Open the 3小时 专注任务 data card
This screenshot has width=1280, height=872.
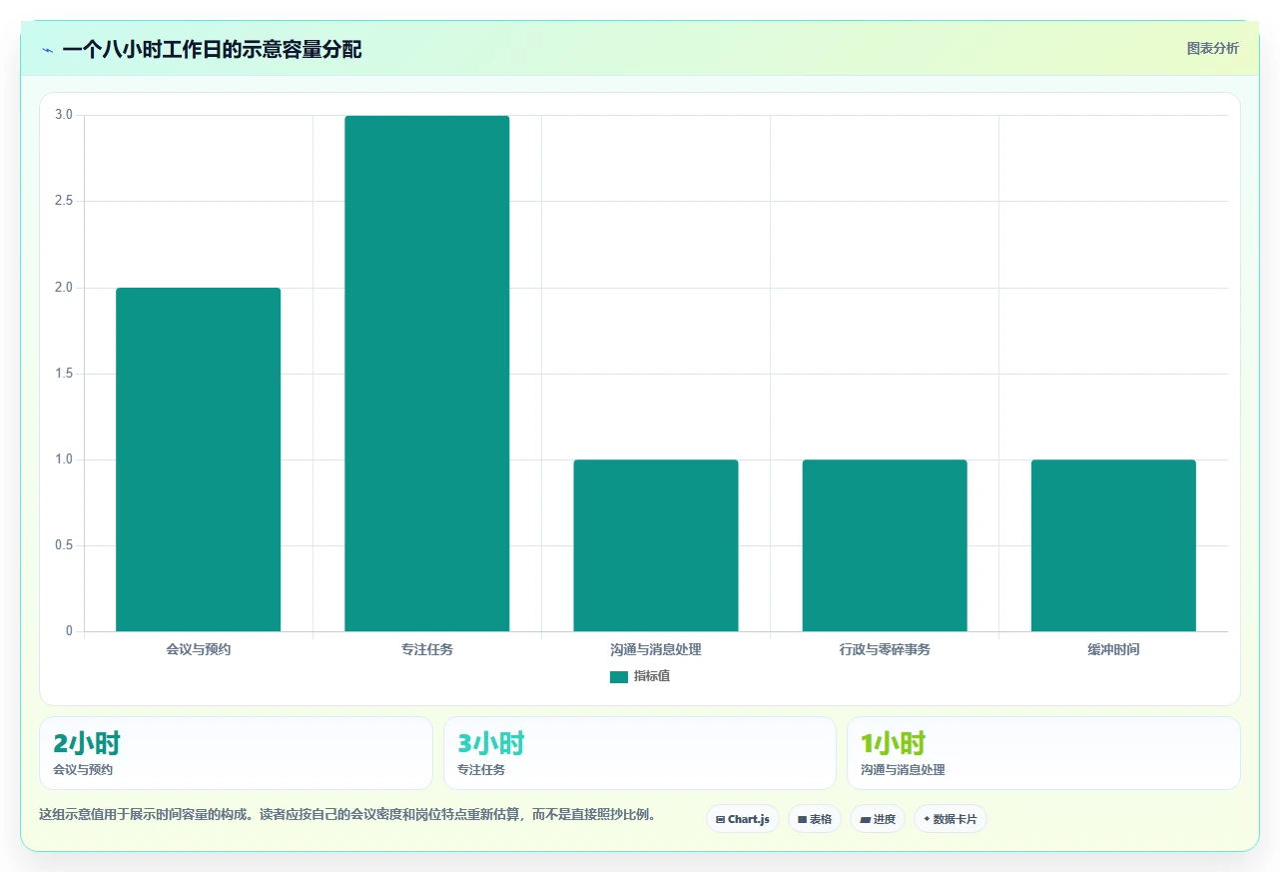coord(640,753)
